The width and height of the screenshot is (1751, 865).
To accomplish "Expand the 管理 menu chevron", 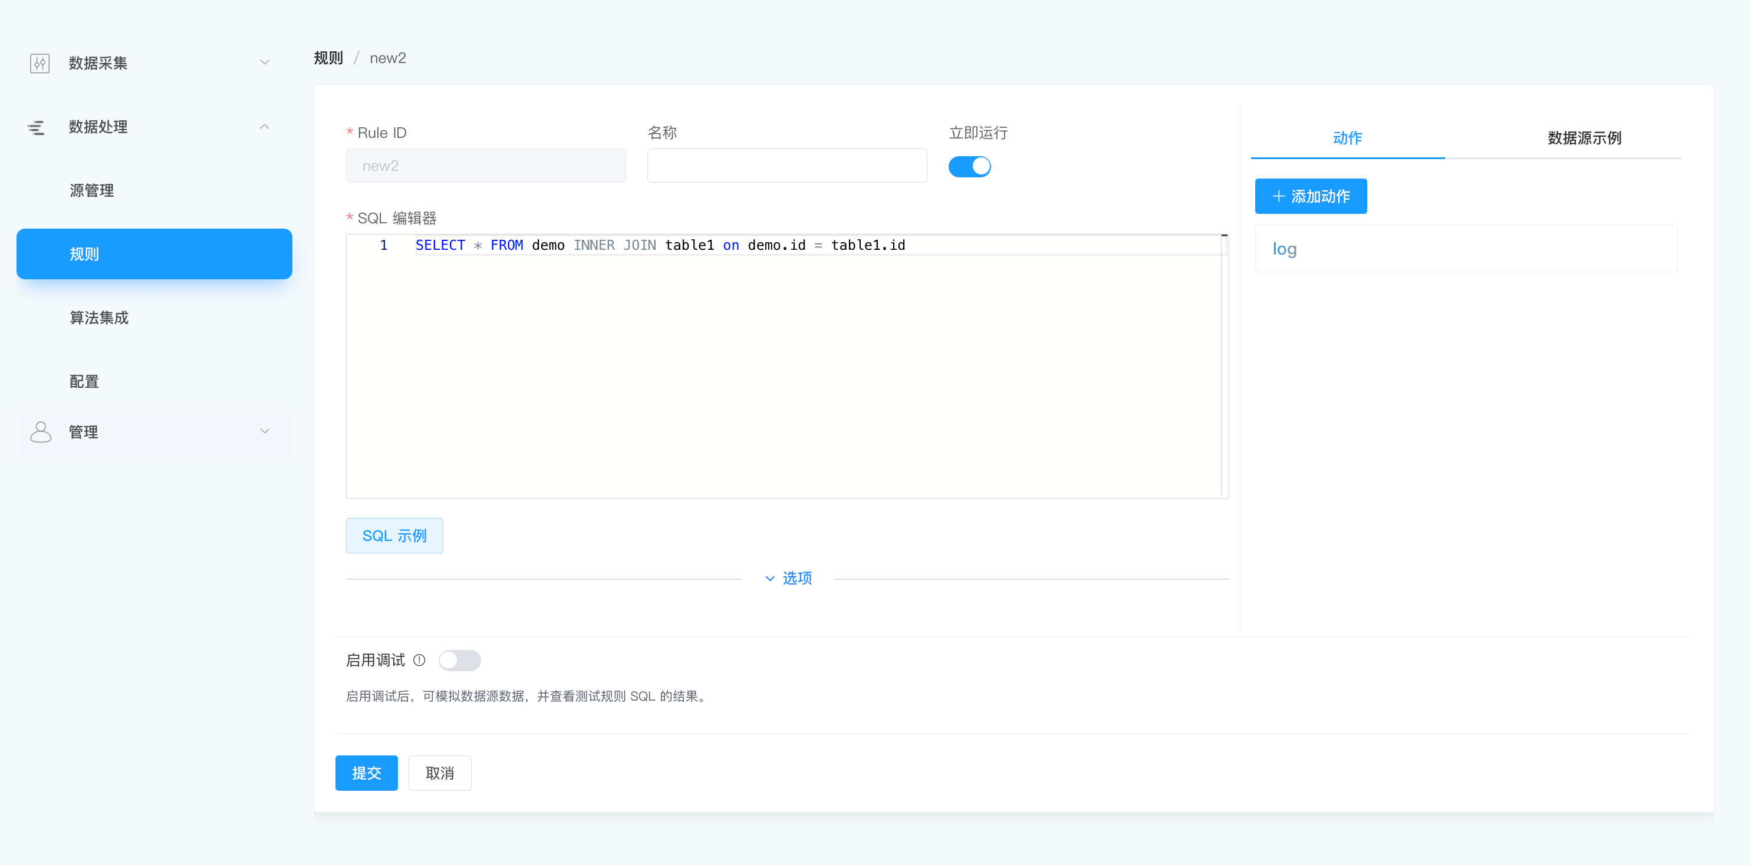I will point(264,431).
